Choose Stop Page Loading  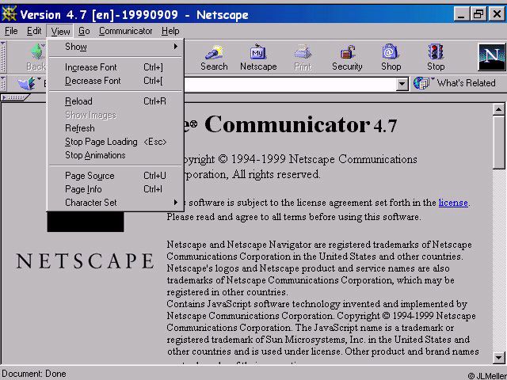point(116,142)
